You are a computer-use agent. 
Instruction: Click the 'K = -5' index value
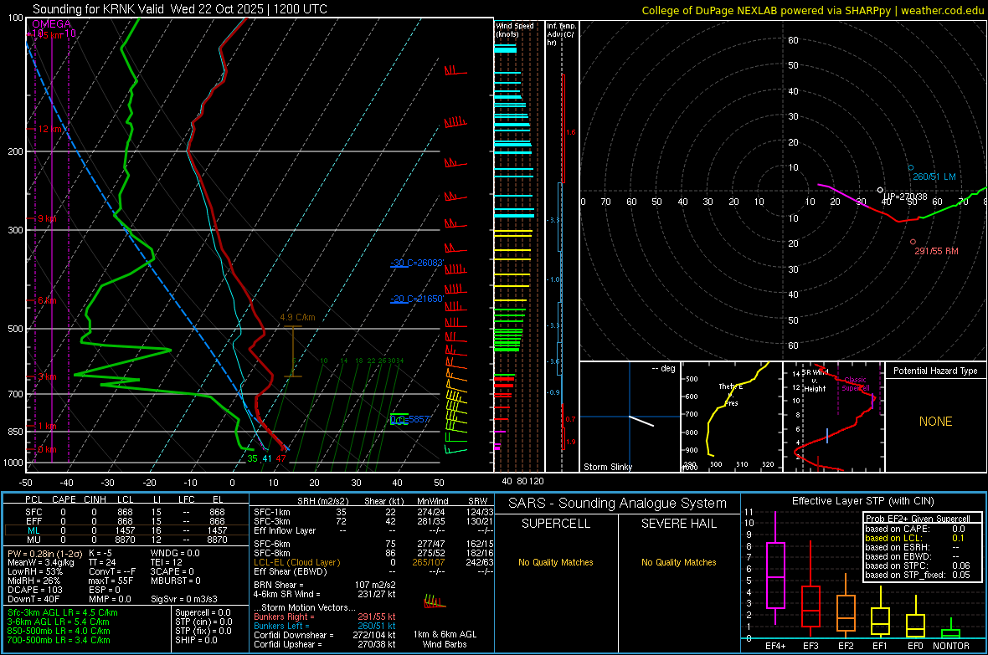[x=100, y=553]
